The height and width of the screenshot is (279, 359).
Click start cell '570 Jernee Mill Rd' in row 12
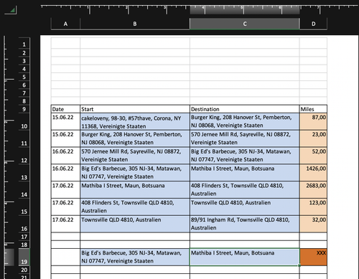[135, 156]
